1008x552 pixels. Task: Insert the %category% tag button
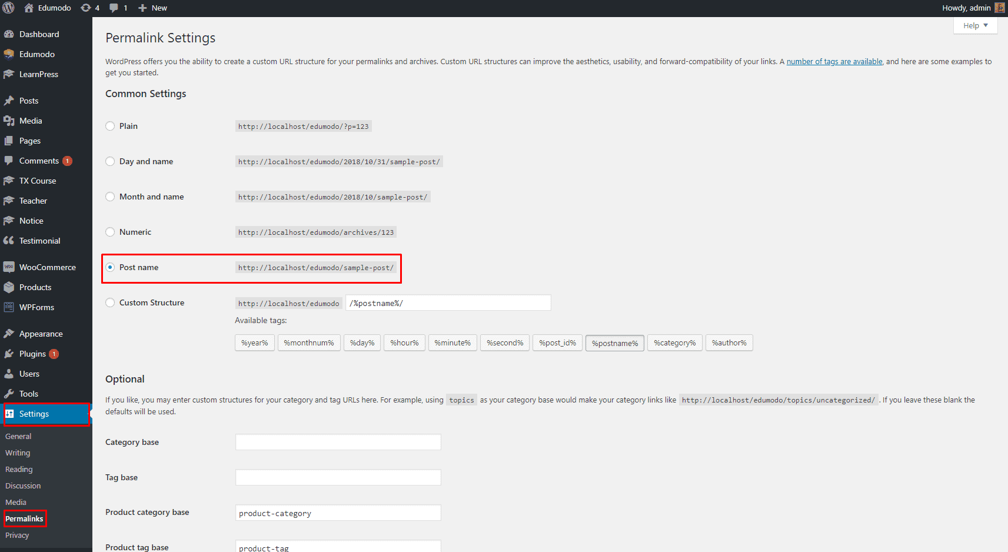(x=674, y=343)
